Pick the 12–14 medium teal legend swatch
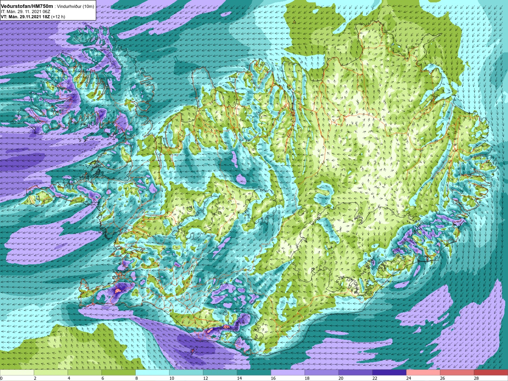Screen dimensions: 508x381 [x=220, y=373]
